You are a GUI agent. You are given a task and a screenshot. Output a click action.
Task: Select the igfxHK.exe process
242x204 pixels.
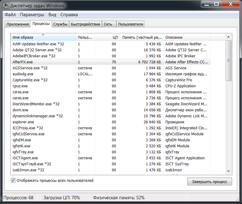click(x=111, y=146)
